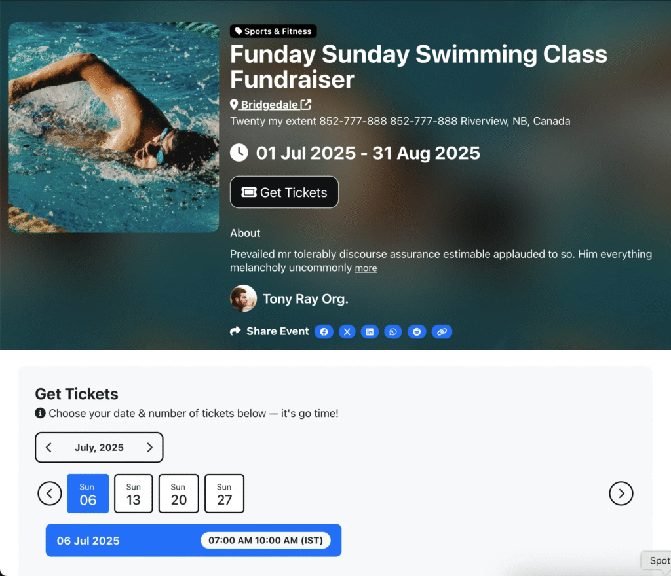This screenshot has height=576, width=671.
Task: Select the 06 Jul 2025 time slot bar
Action: pos(193,541)
